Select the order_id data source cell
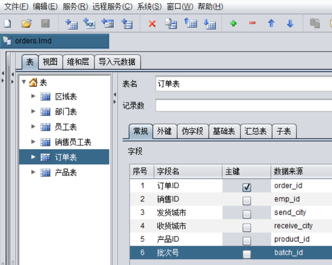This screenshot has height=265, width=332. coord(301,186)
